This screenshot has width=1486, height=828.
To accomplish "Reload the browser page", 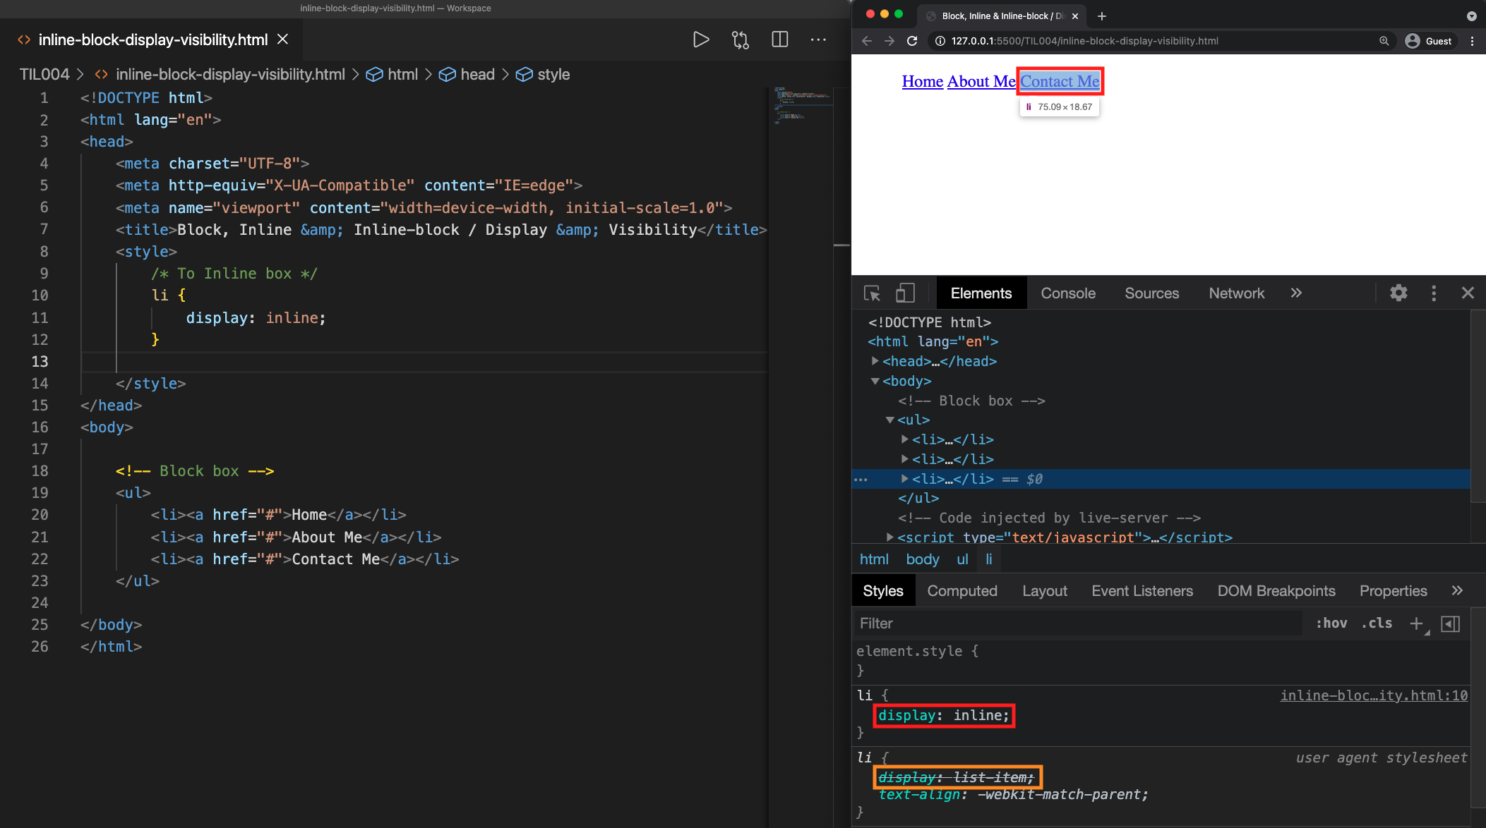I will click(x=912, y=41).
